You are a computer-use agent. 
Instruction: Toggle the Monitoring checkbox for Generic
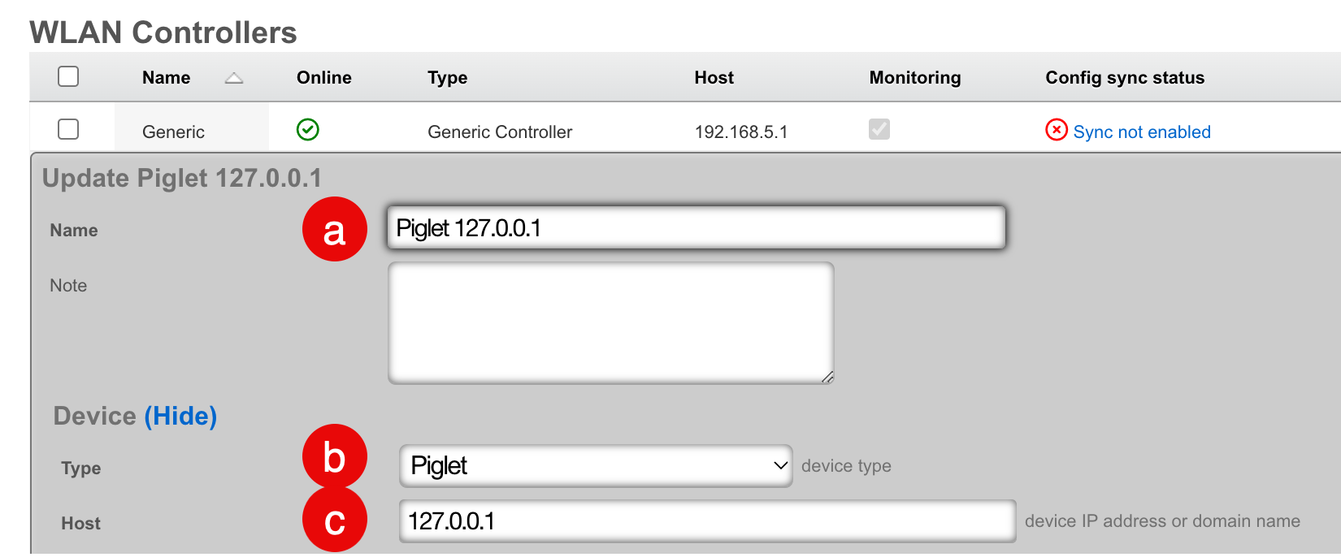pyautogui.click(x=879, y=130)
